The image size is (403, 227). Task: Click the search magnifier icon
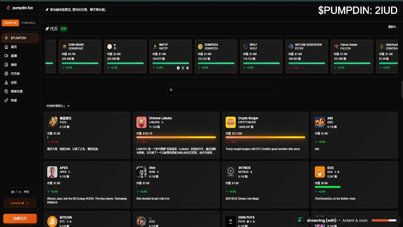click(x=171, y=90)
